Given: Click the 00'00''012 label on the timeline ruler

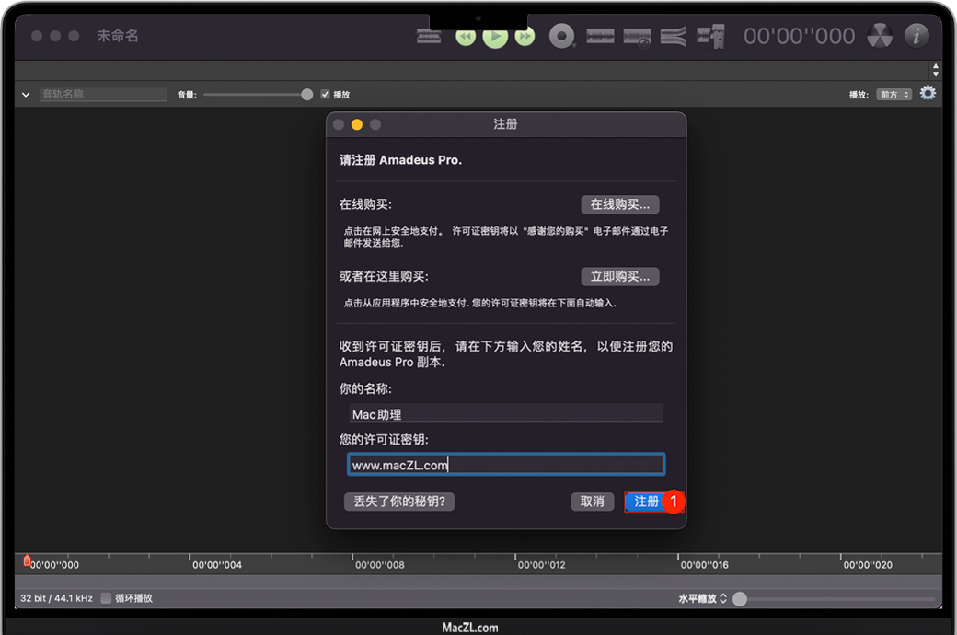Looking at the screenshot, I should (x=542, y=565).
